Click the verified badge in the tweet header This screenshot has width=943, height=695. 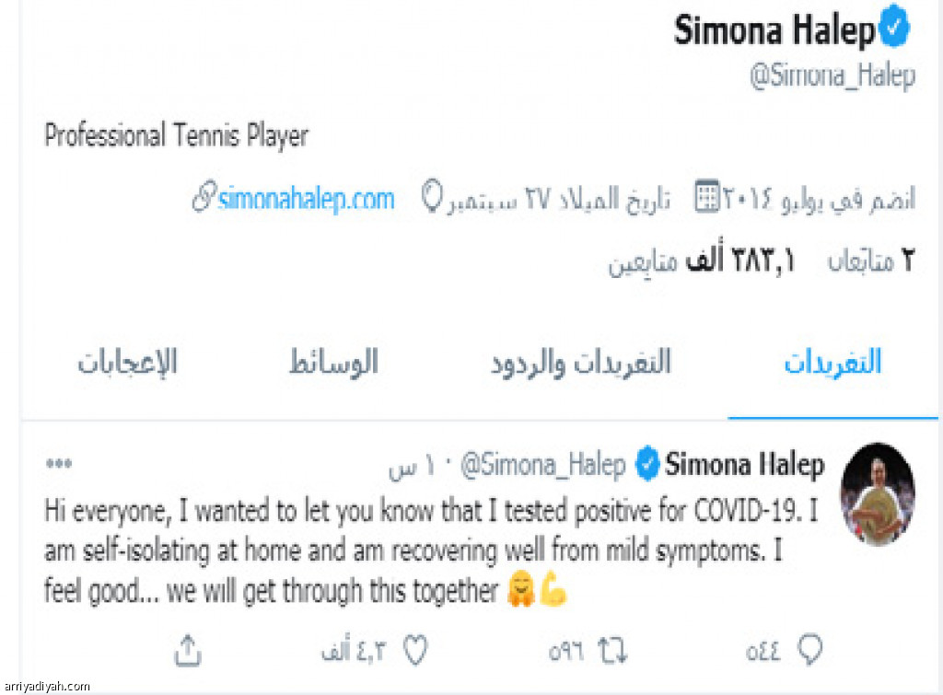pyautogui.click(x=648, y=465)
